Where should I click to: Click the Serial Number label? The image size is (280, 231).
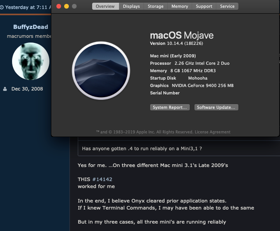tap(165, 93)
